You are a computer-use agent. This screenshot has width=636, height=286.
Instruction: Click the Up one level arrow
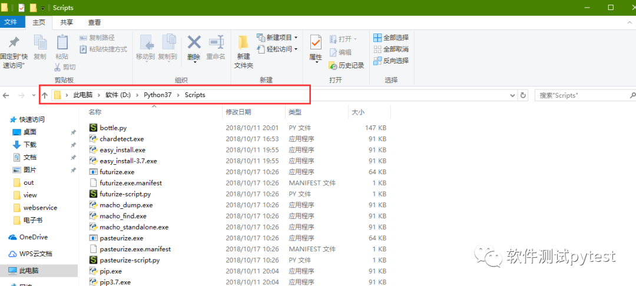point(45,95)
